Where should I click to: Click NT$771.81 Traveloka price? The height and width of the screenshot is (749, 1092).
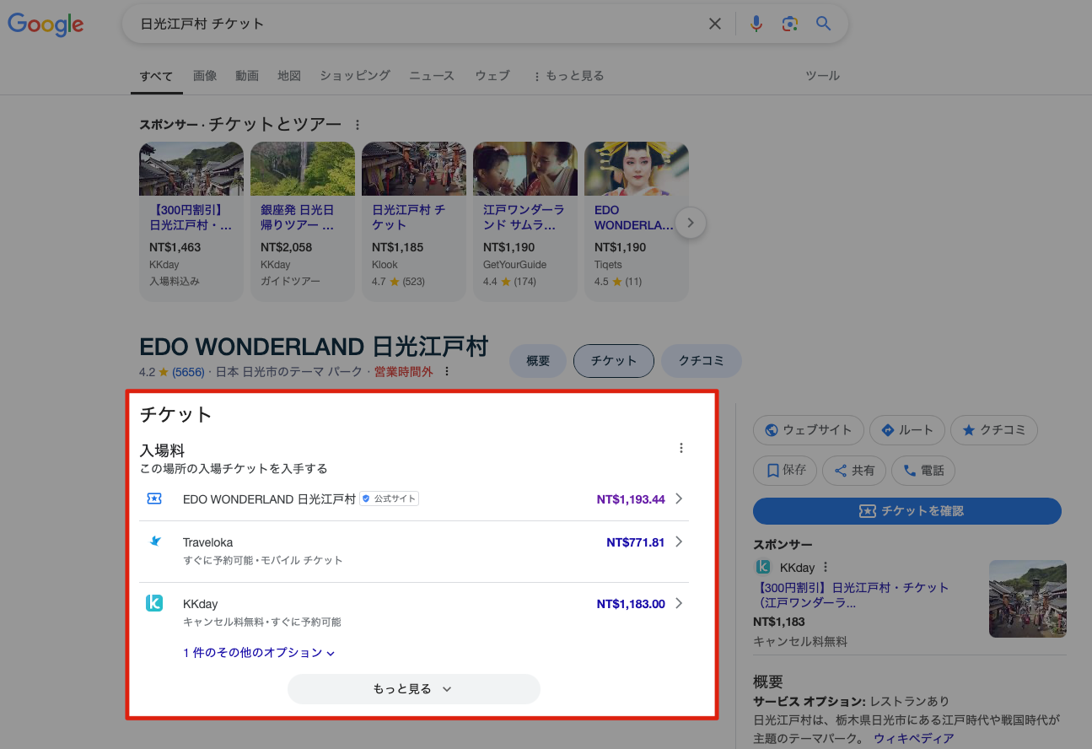pos(635,542)
